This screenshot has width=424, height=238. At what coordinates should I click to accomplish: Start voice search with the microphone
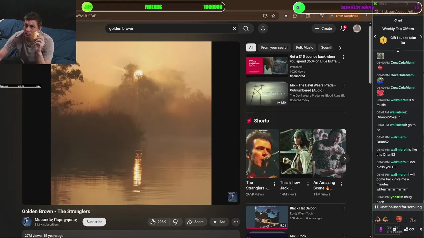[263, 28]
